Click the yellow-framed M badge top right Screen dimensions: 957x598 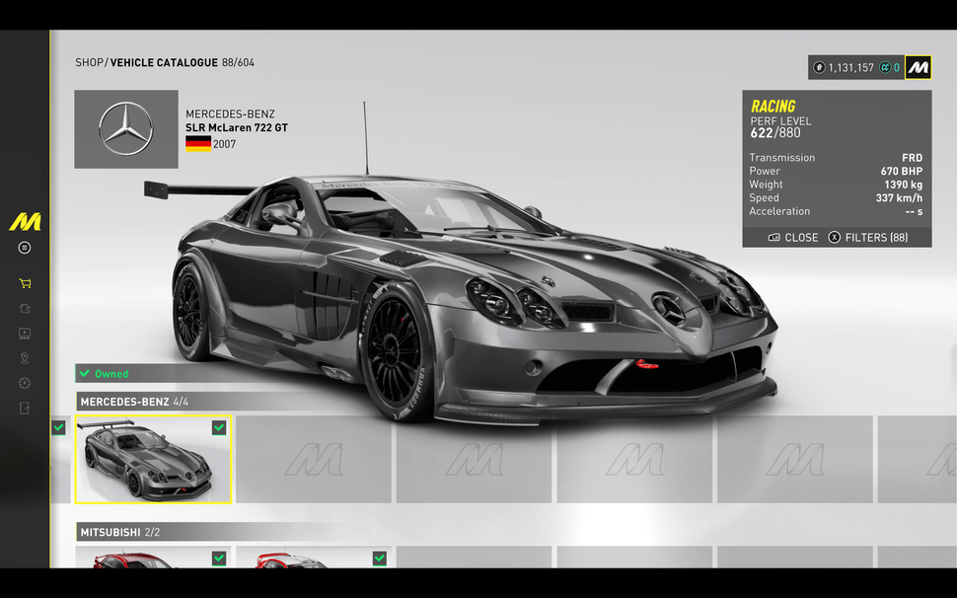pyautogui.click(x=919, y=67)
